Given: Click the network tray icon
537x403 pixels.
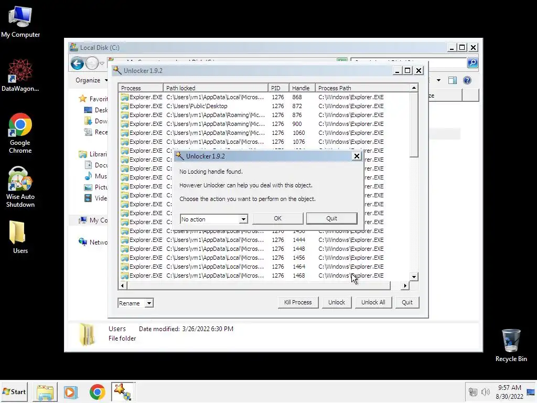Looking at the screenshot, I should coord(473,392).
